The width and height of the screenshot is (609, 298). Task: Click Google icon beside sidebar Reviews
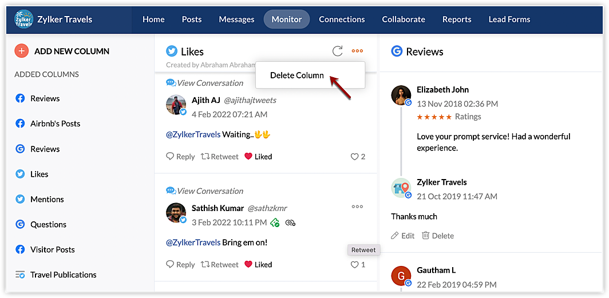click(20, 149)
